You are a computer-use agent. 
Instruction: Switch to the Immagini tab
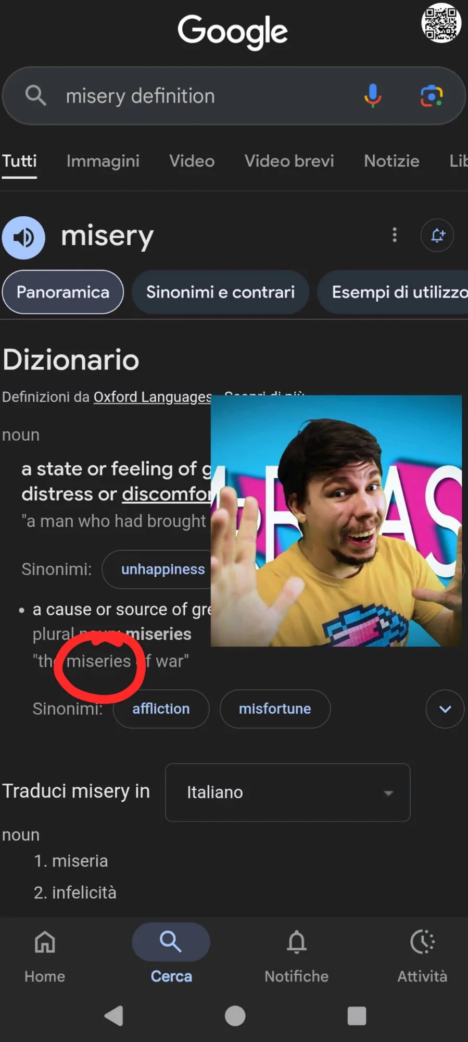point(103,161)
